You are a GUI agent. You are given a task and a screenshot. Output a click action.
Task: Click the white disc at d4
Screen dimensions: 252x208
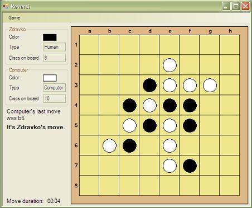tap(149, 105)
